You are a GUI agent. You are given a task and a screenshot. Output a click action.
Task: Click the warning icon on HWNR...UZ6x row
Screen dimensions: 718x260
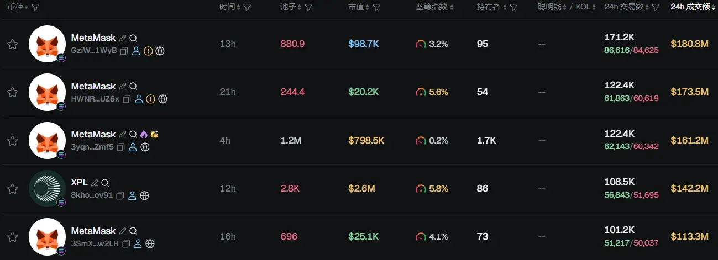[150, 99]
